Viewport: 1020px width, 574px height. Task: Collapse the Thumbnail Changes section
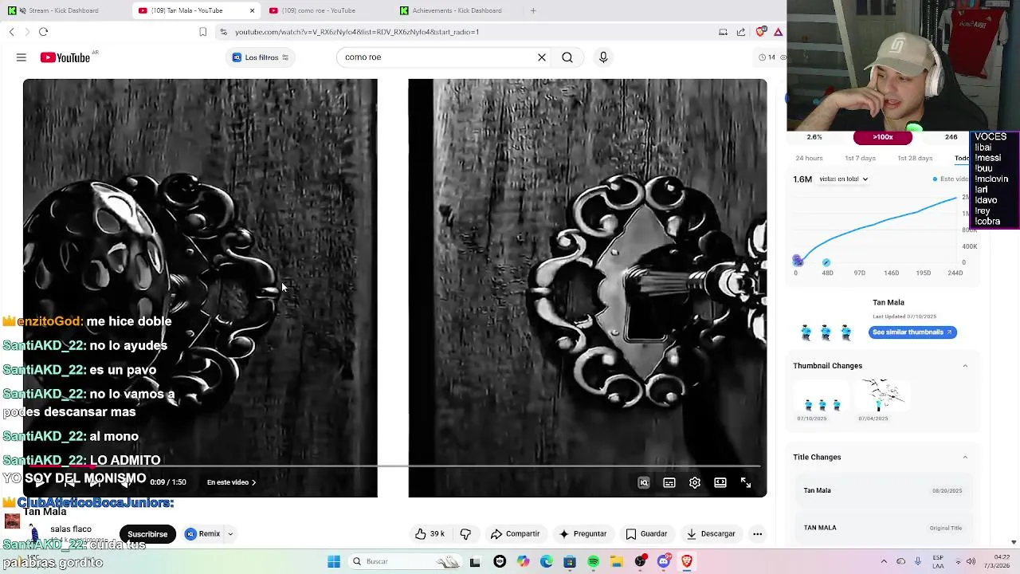point(965,366)
